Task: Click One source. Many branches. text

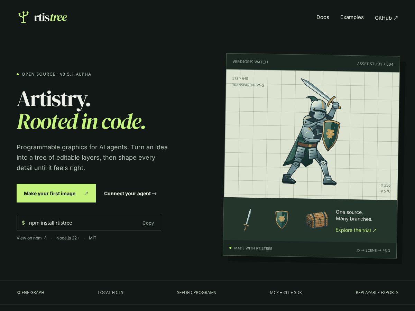Action: [x=354, y=216]
